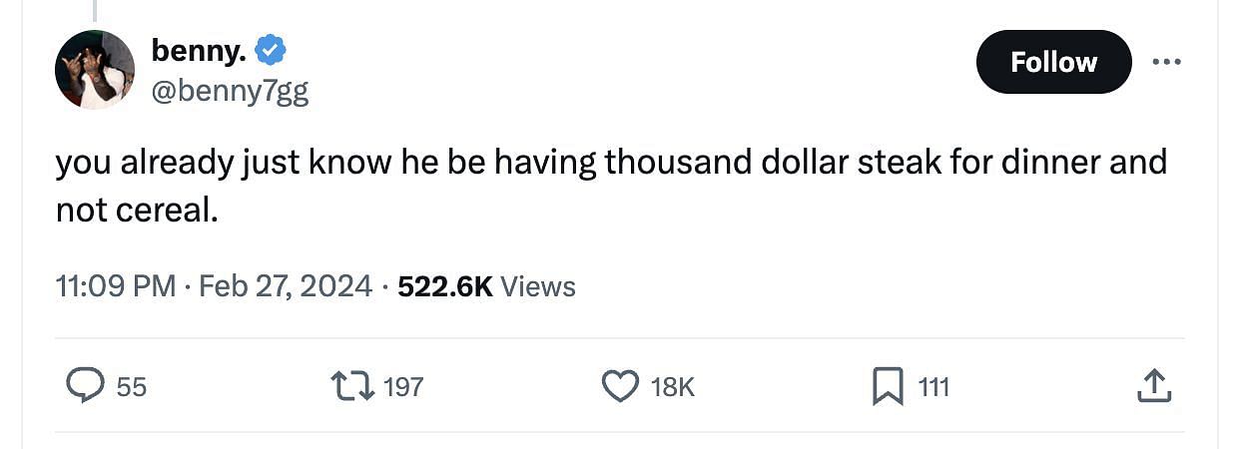This screenshot has width=1238, height=449.
Task: Click the bookmark count of 111
Action: [x=933, y=387]
